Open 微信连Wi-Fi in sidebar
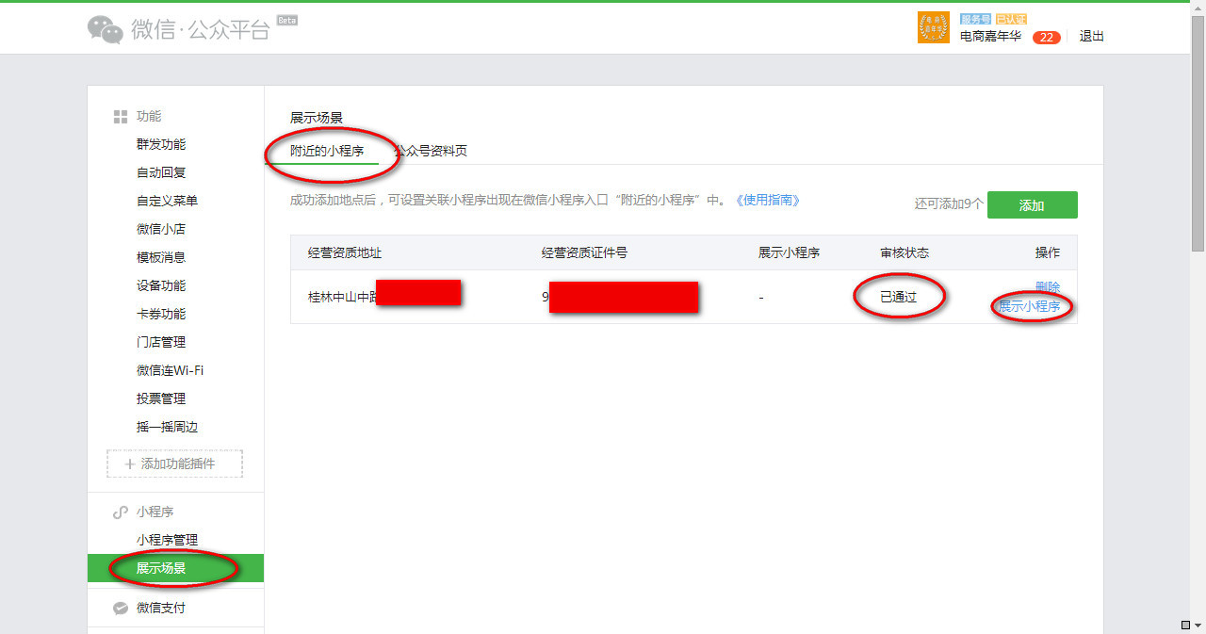This screenshot has width=1206, height=634. pyautogui.click(x=170, y=370)
